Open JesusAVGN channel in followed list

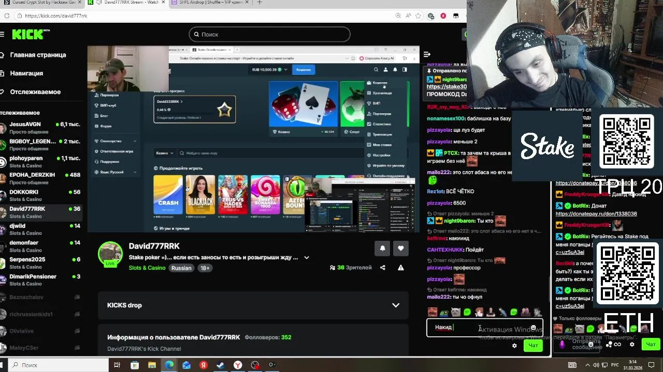coord(41,128)
